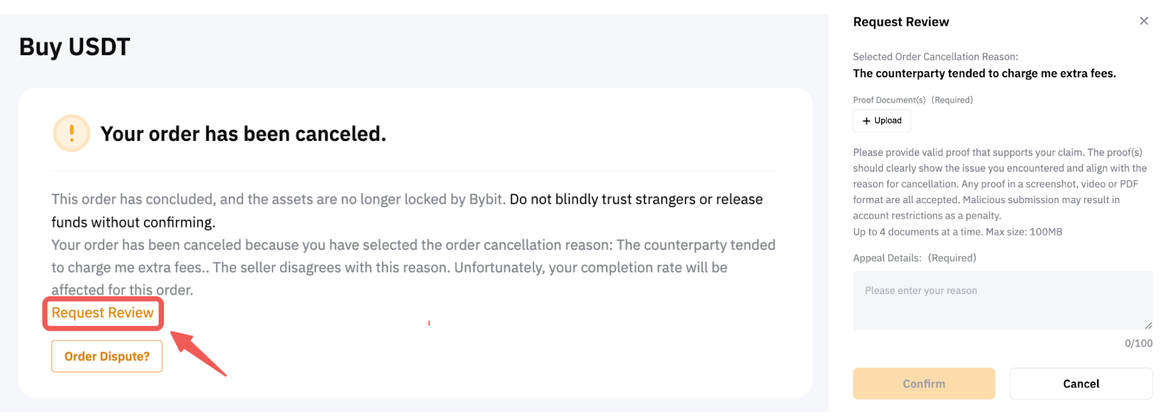This screenshot has width=1175, height=418.
Task: Click the Proof Document(s) Required label
Action: (x=912, y=100)
